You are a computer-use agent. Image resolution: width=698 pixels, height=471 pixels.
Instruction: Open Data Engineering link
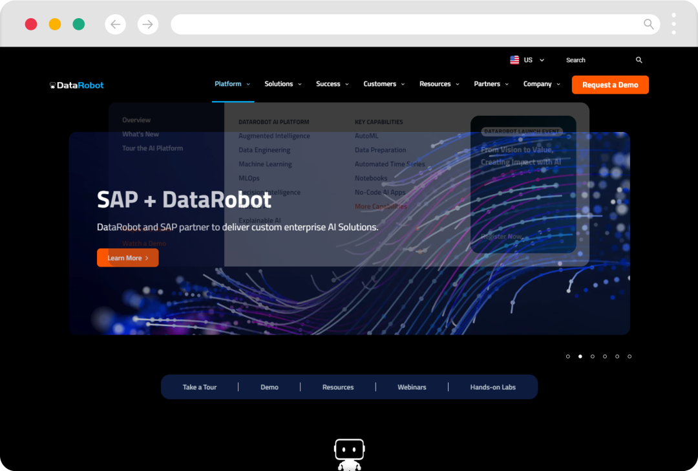[264, 150]
